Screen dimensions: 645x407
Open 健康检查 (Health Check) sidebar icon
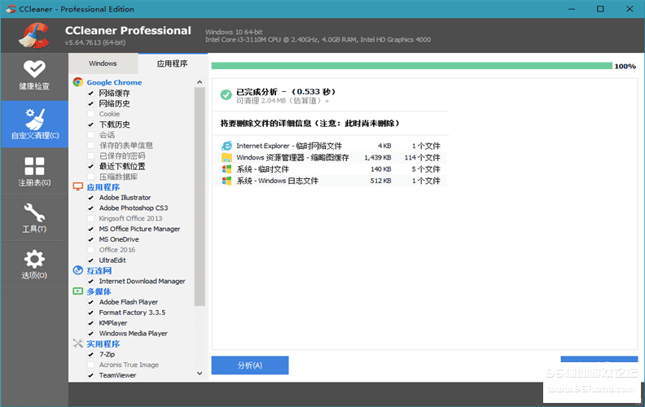pos(33,75)
